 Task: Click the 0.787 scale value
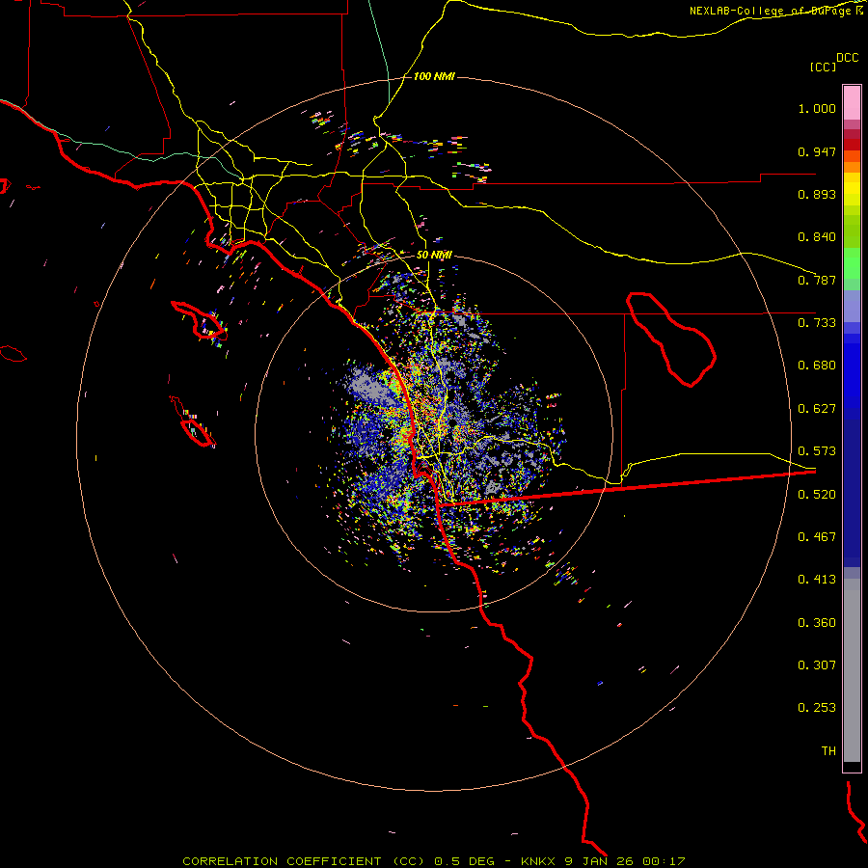point(817,280)
